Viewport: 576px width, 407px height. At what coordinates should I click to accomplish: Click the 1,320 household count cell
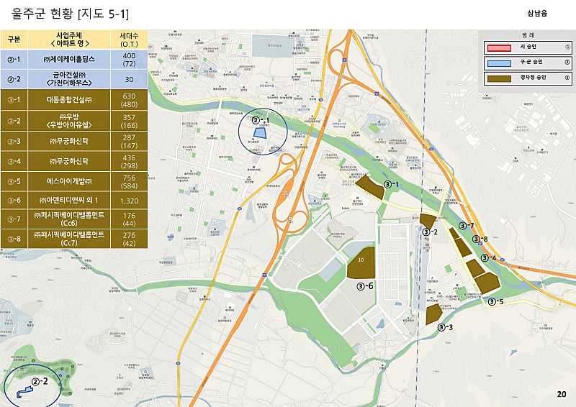130,201
